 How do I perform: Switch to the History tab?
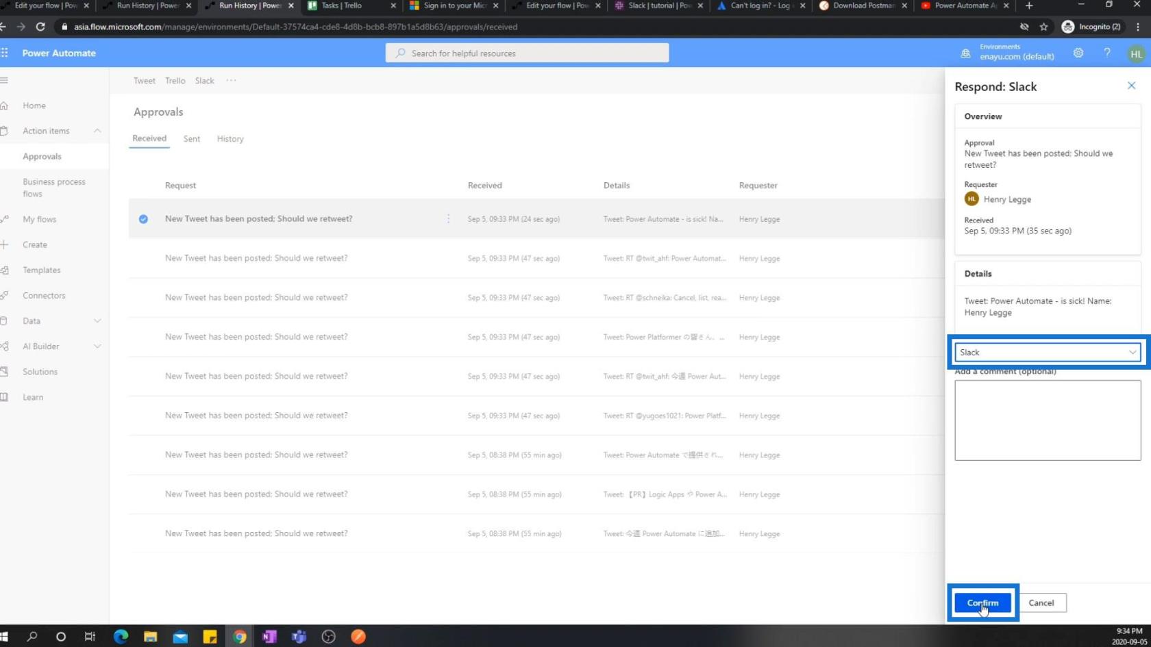tap(230, 138)
